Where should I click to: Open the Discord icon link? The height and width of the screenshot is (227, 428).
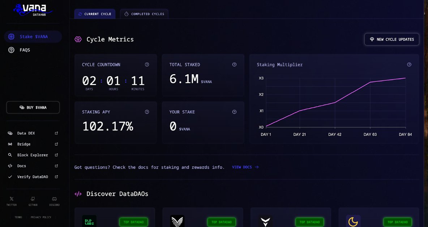pyautogui.click(x=54, y=199)
